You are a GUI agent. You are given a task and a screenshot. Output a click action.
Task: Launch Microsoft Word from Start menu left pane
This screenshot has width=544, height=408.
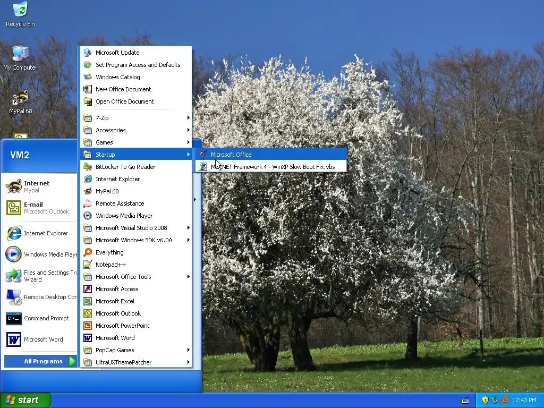tap(39, 339)
